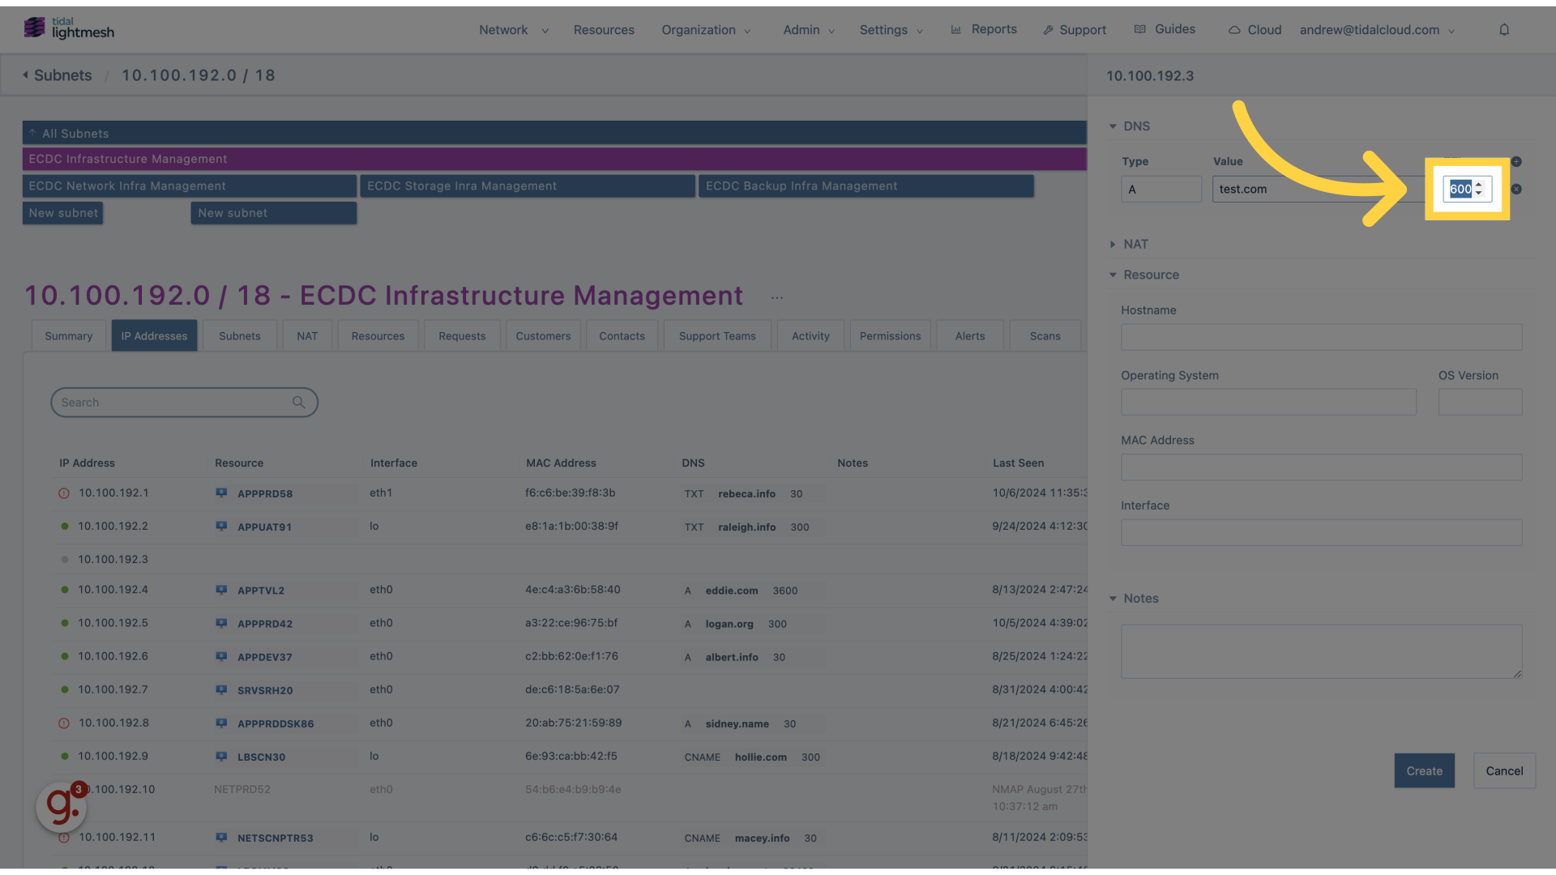This screenshot has height=875, width=1556.
Task: Open the ellipsis menu beside subnet title
Action: [777, 297]
